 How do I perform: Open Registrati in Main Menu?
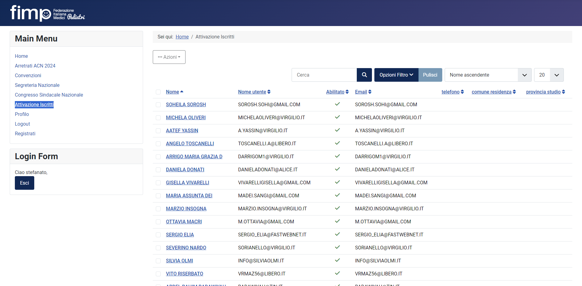pos(25,133)
